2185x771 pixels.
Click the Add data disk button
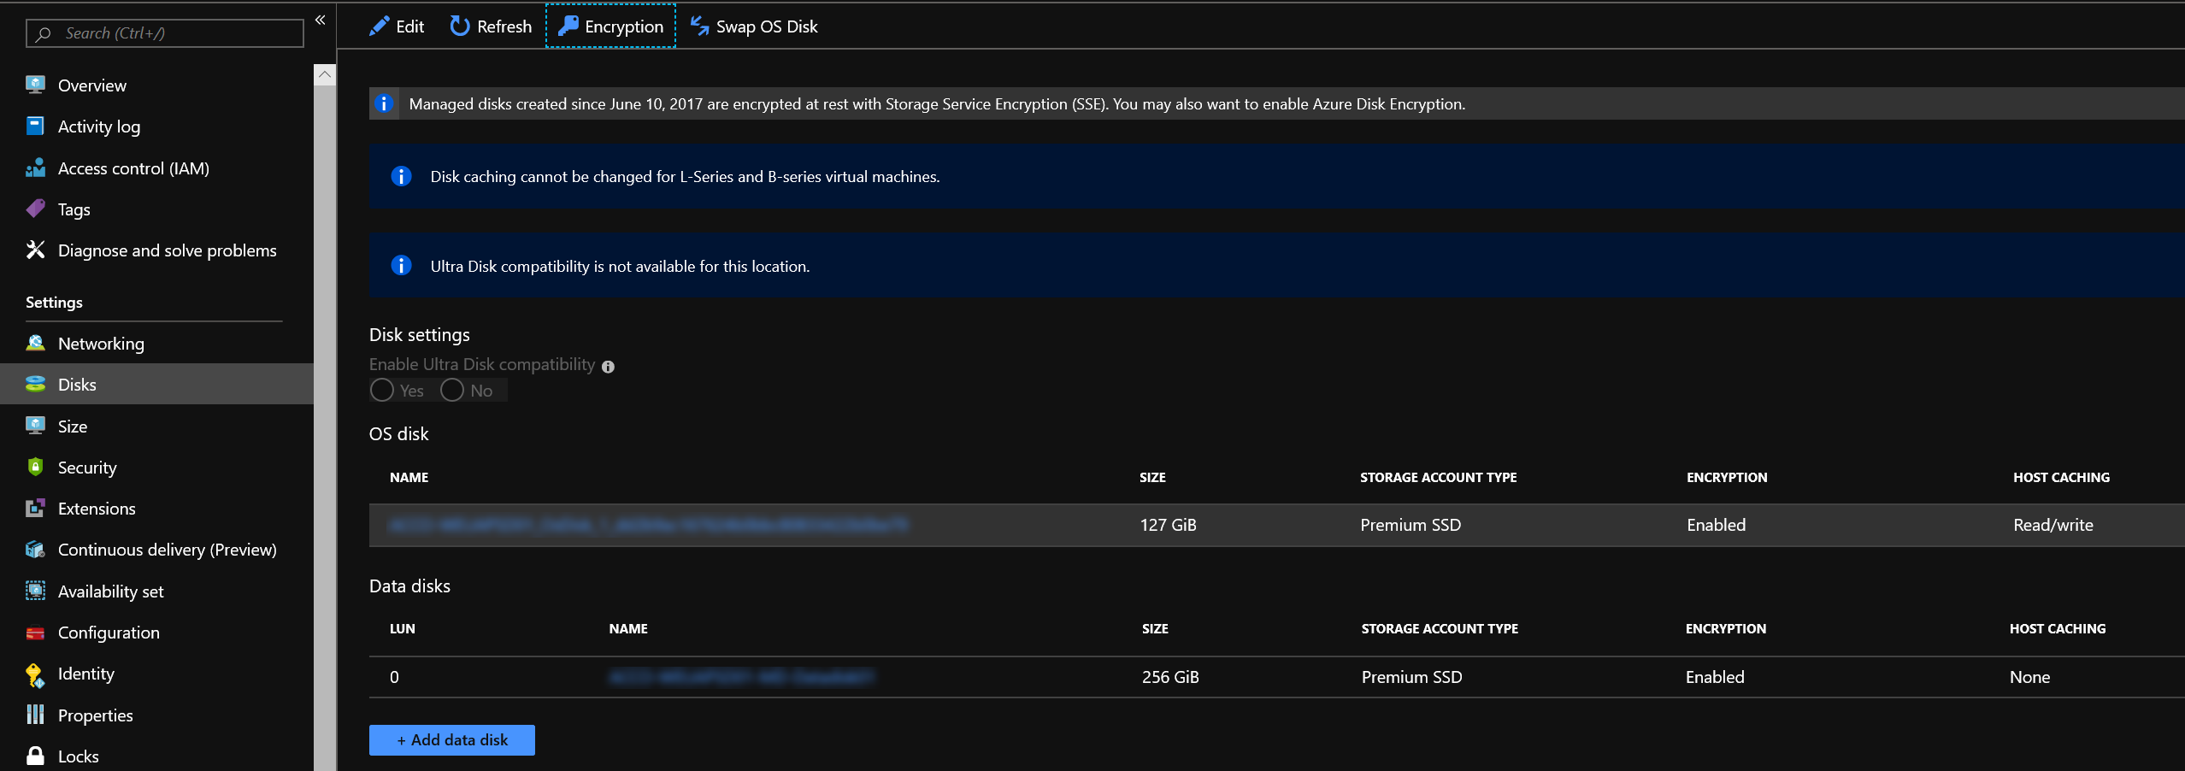click(451, 740)
